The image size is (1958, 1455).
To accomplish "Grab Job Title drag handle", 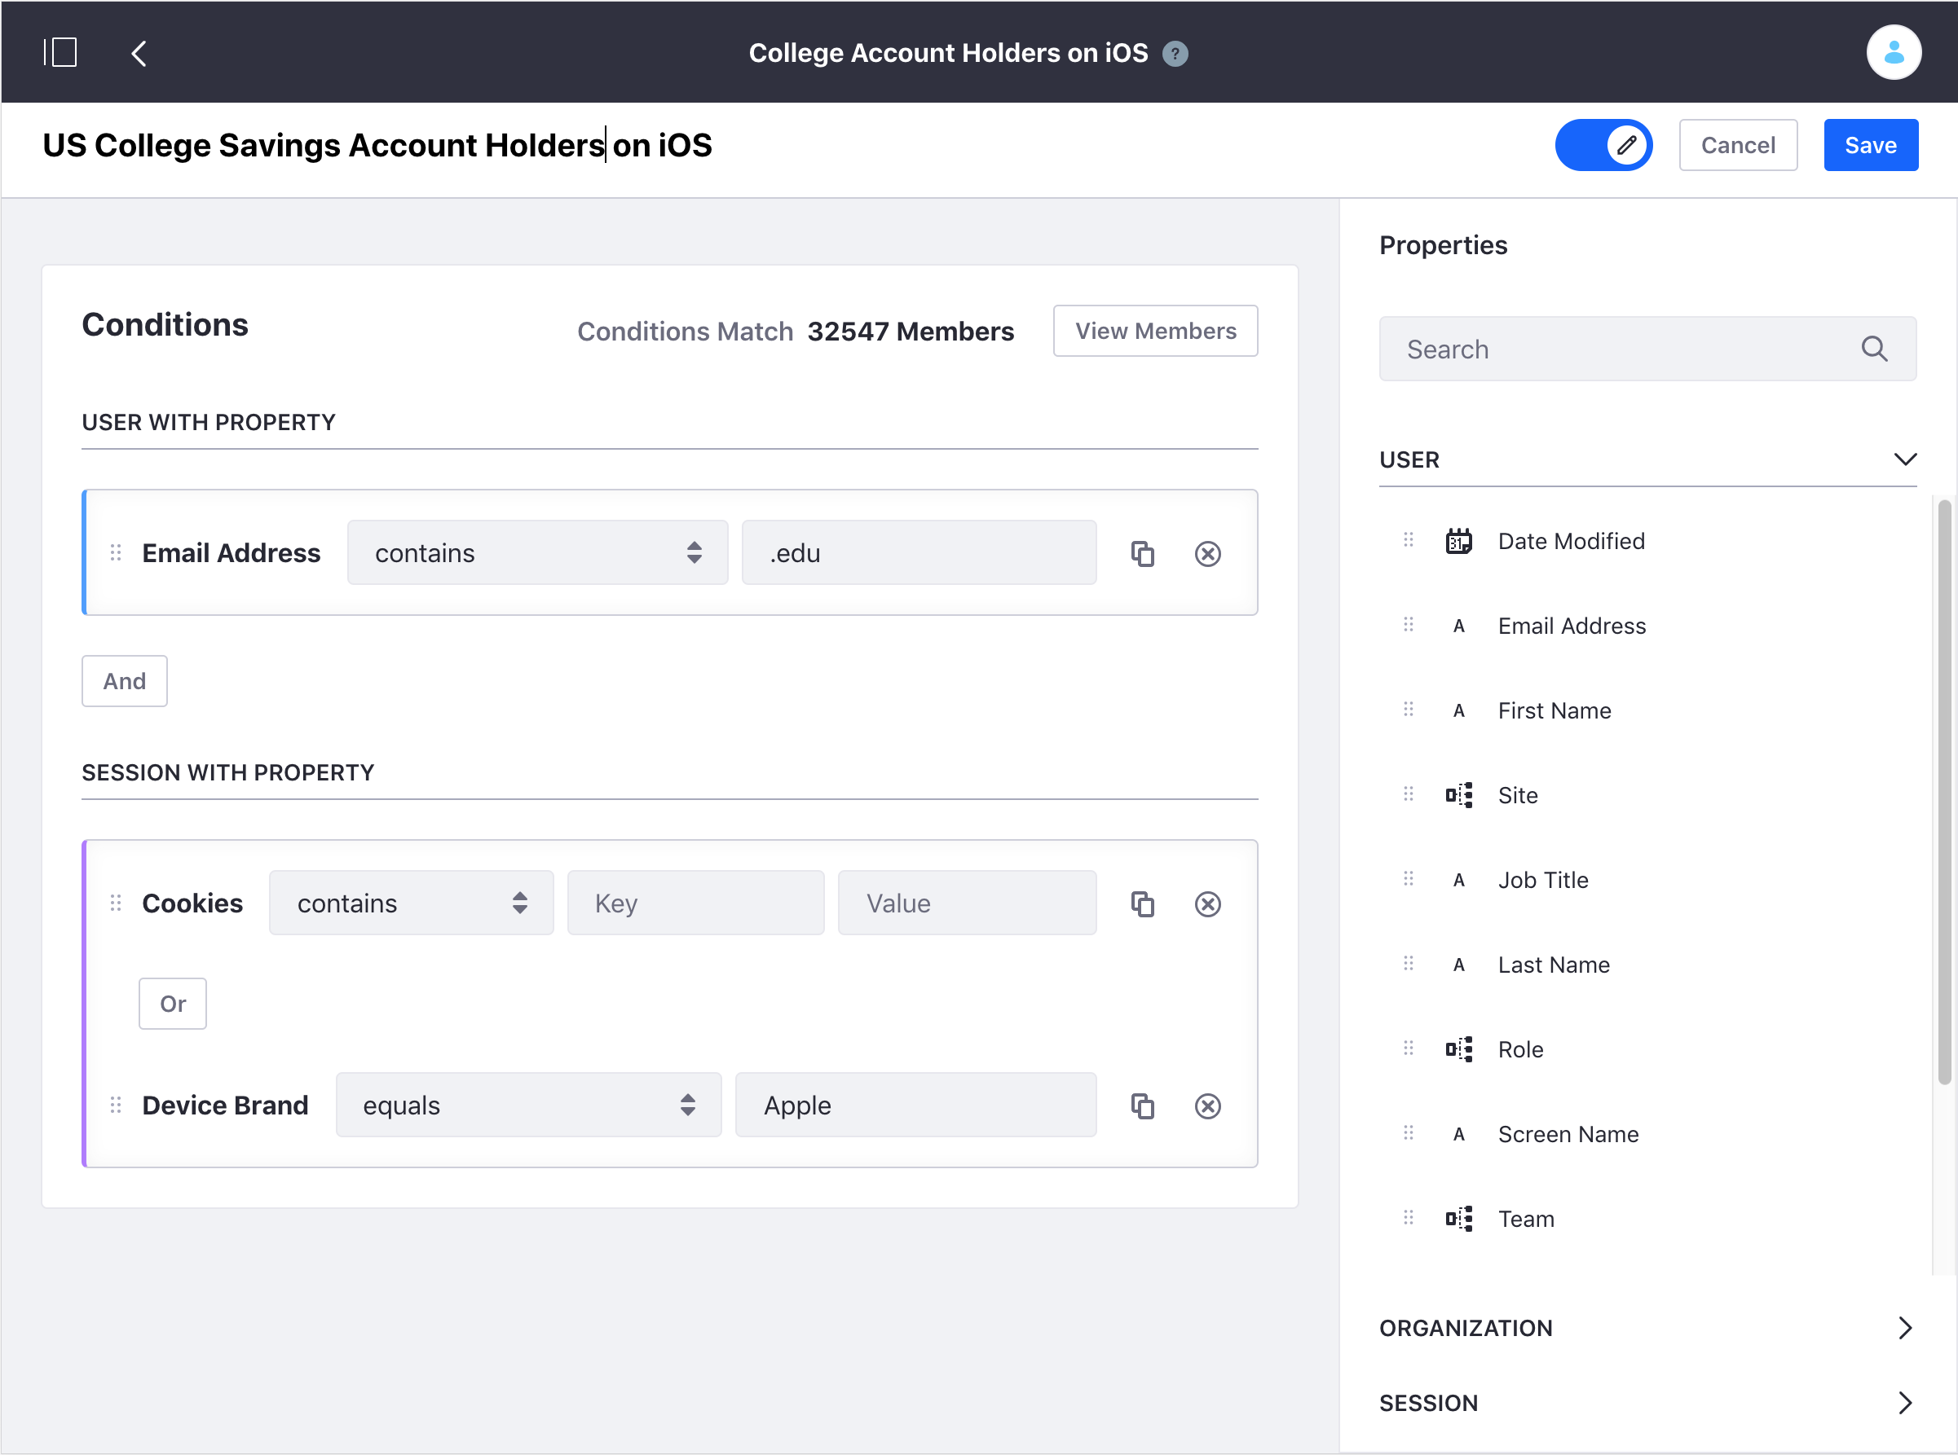I will (x=1407, y=878).
